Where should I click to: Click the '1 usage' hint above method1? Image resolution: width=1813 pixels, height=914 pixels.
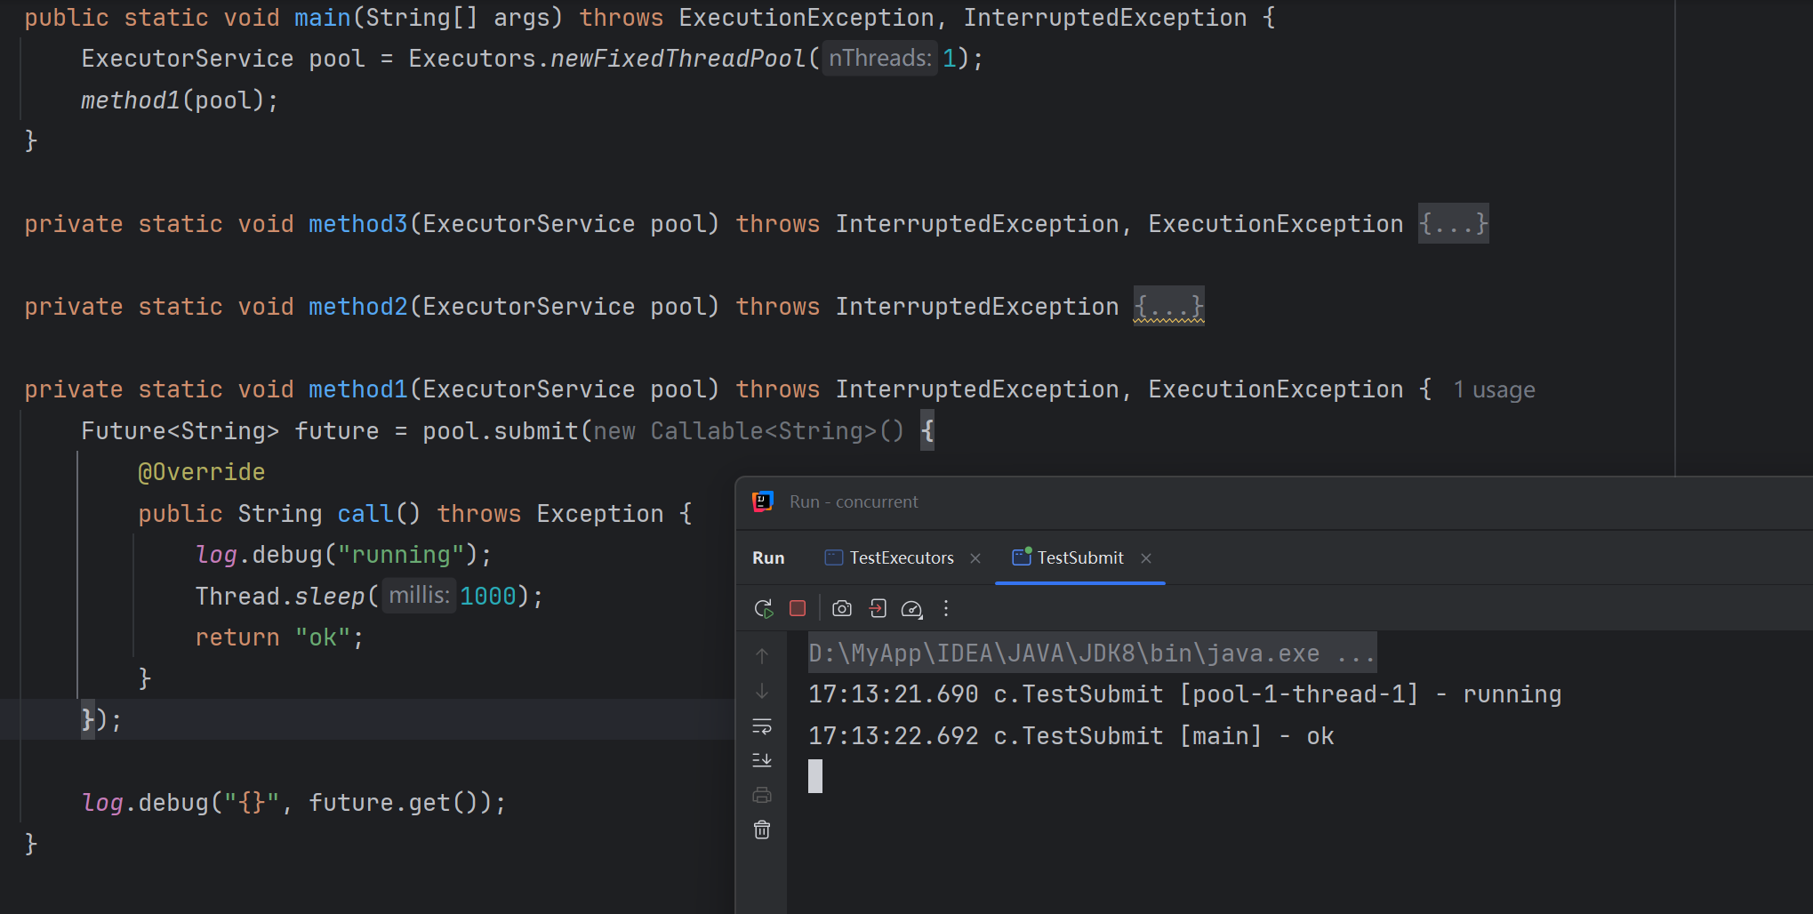point(1494,389)
